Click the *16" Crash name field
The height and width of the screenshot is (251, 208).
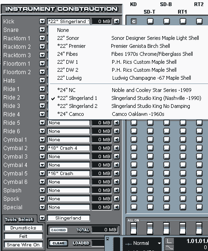tap(68, 174)
